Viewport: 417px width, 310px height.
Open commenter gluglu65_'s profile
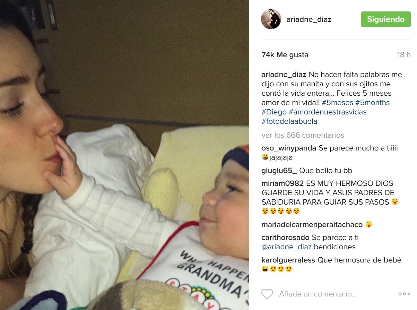(279, 171)
